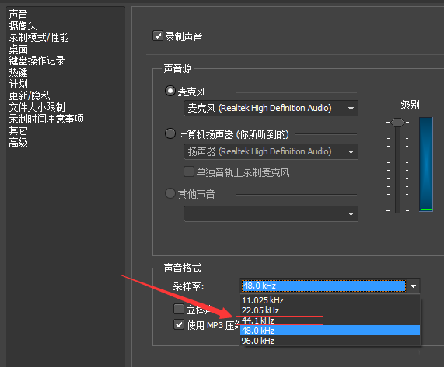Click the 级别 volume slider handle
The image size is (444, 367).
coord(397,123)
